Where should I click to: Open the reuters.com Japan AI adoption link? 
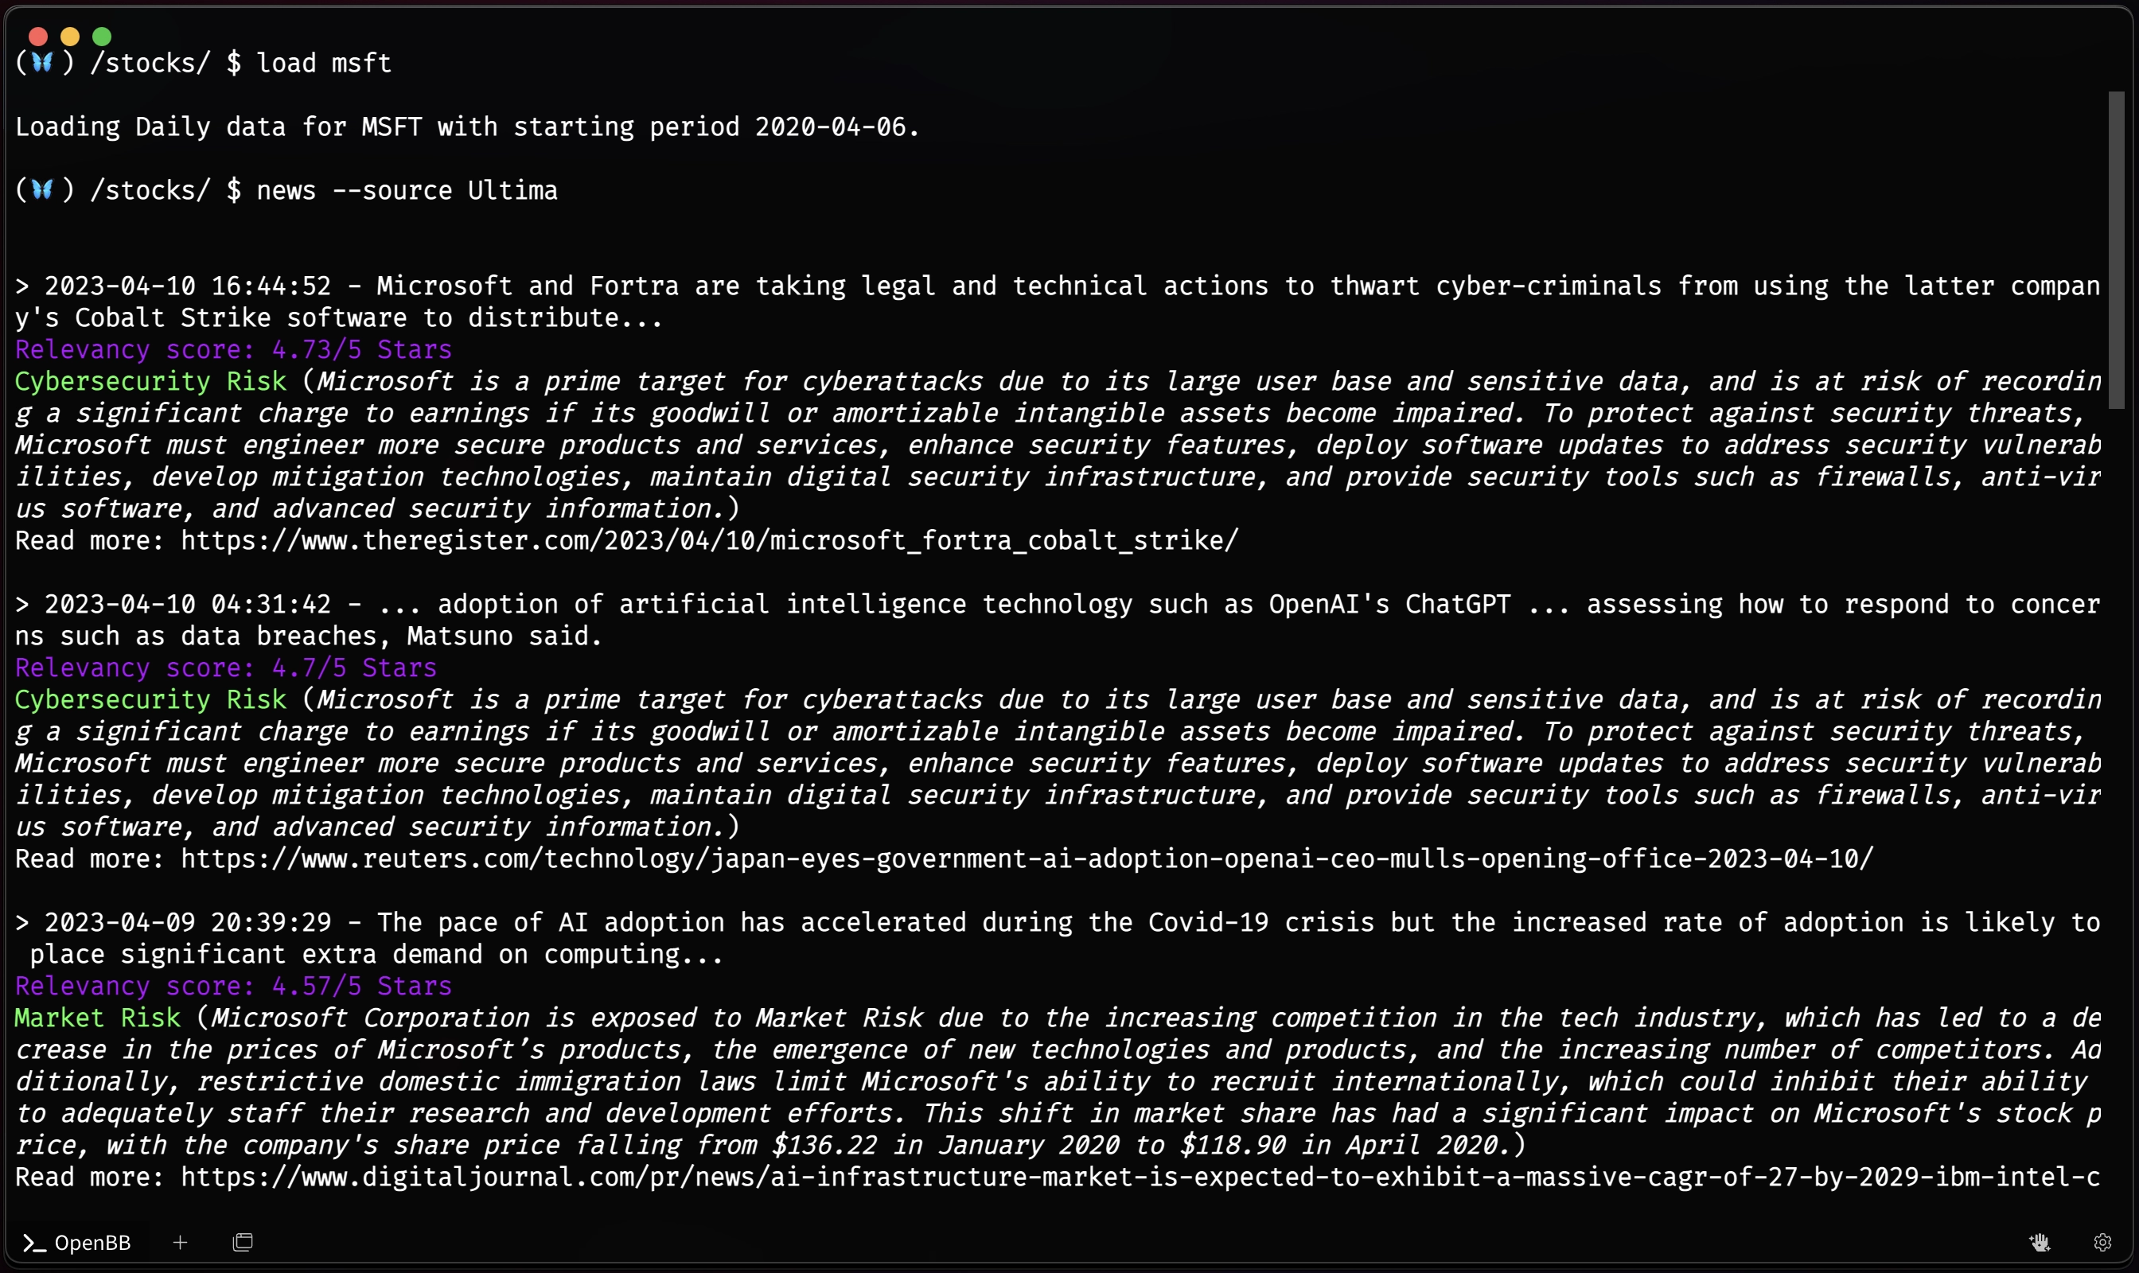[1027, 858]
